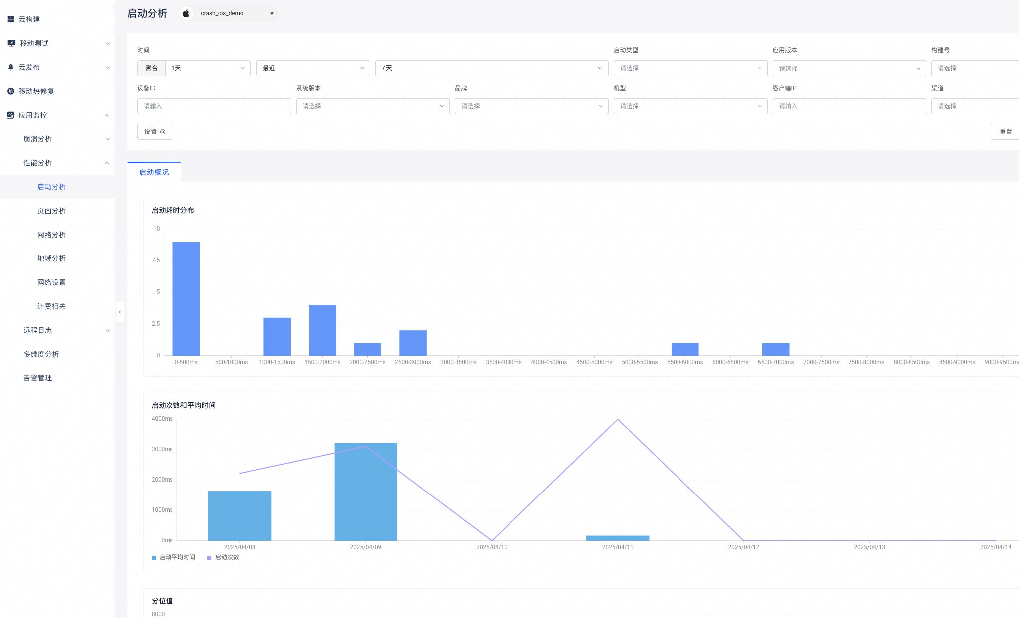
Task: Click the 聚合 label button
Action: click(152, 68)
